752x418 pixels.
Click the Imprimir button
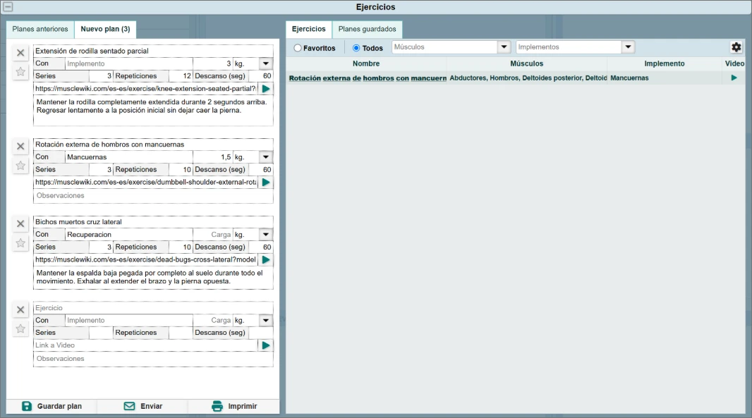(x=234, y=406)
